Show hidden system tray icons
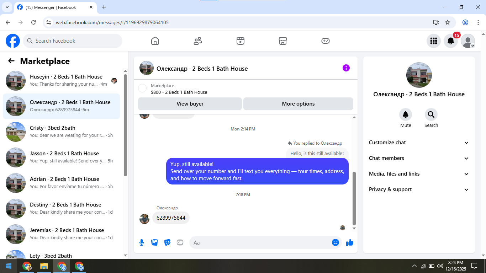The width and height of the screenshot is (486, 273). tap(414, 266)
